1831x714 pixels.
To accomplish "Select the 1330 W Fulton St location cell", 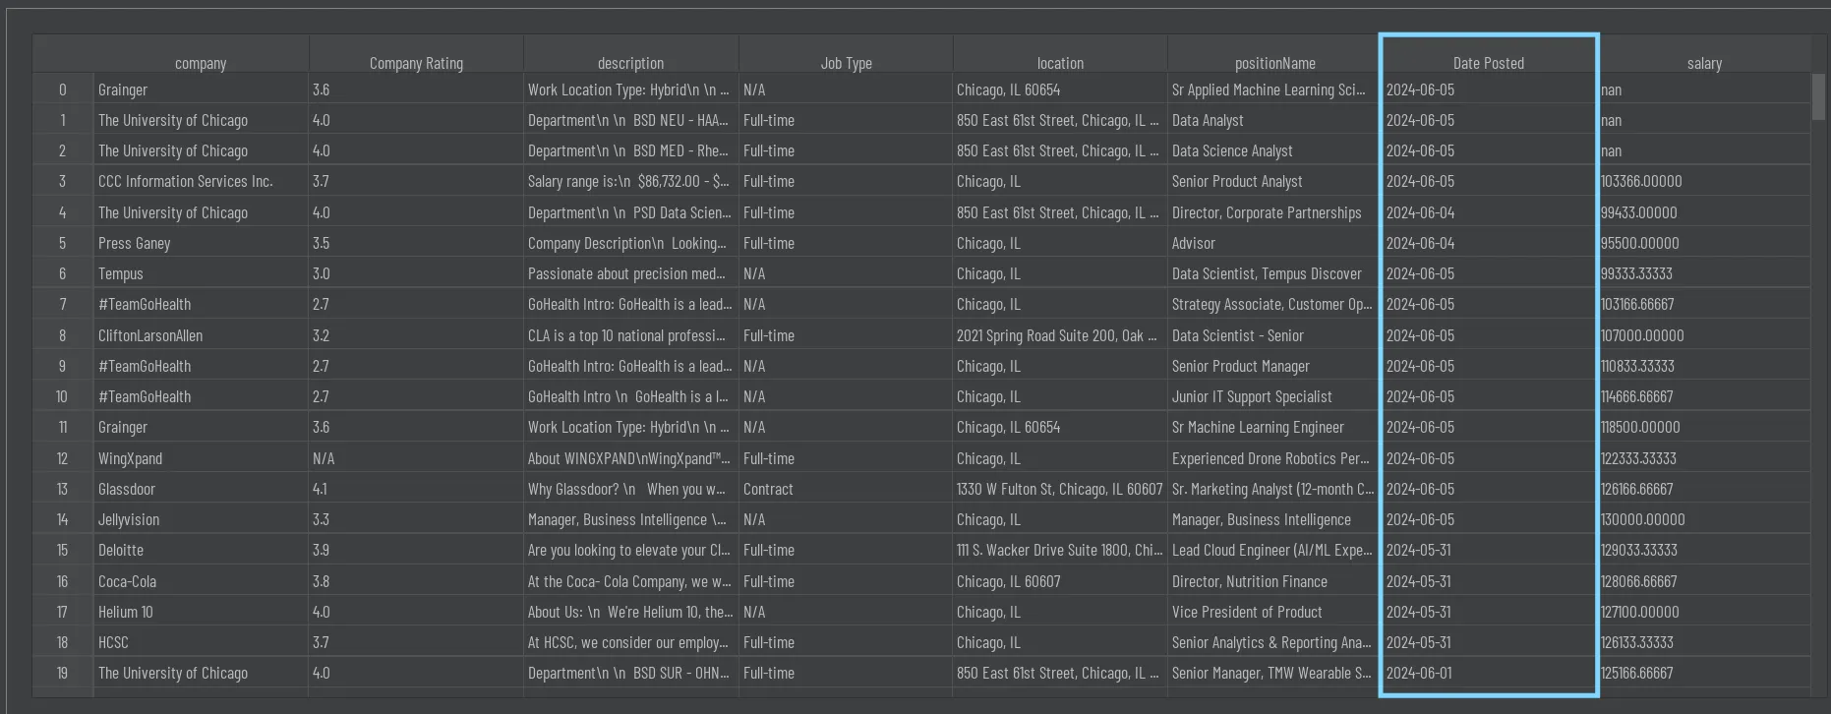I will [x=1059, y=489].
